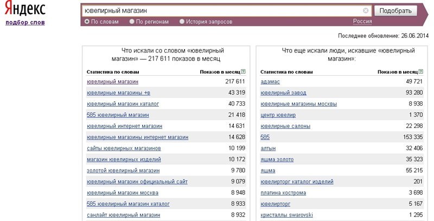The height and width of the screenshot is (221, 434).
Task: Open золотой ювелирный магазин link
Action: (123, 171)
